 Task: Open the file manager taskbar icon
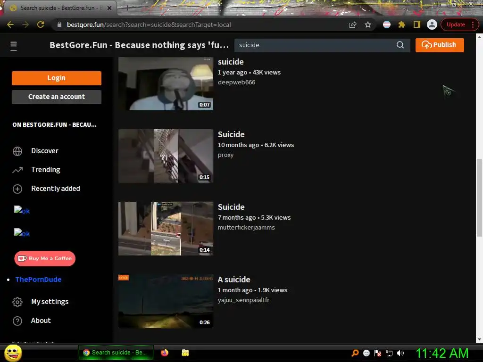coord(185,353)
